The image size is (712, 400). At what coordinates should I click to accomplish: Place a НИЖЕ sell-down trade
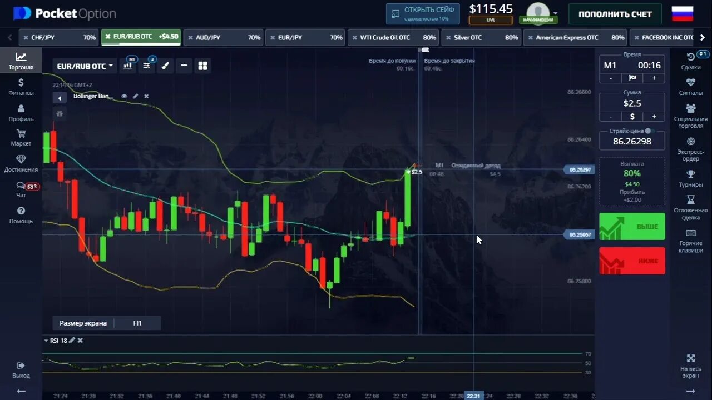tap(632, 261)
